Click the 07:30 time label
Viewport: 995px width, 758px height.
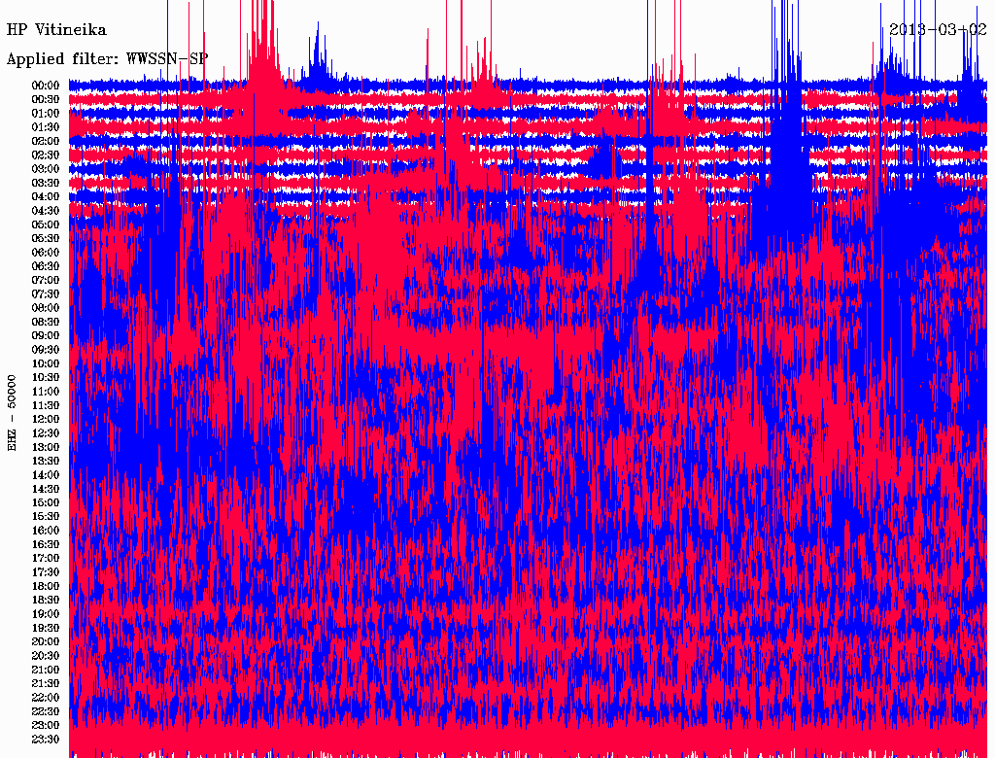(x=46, y=293)
